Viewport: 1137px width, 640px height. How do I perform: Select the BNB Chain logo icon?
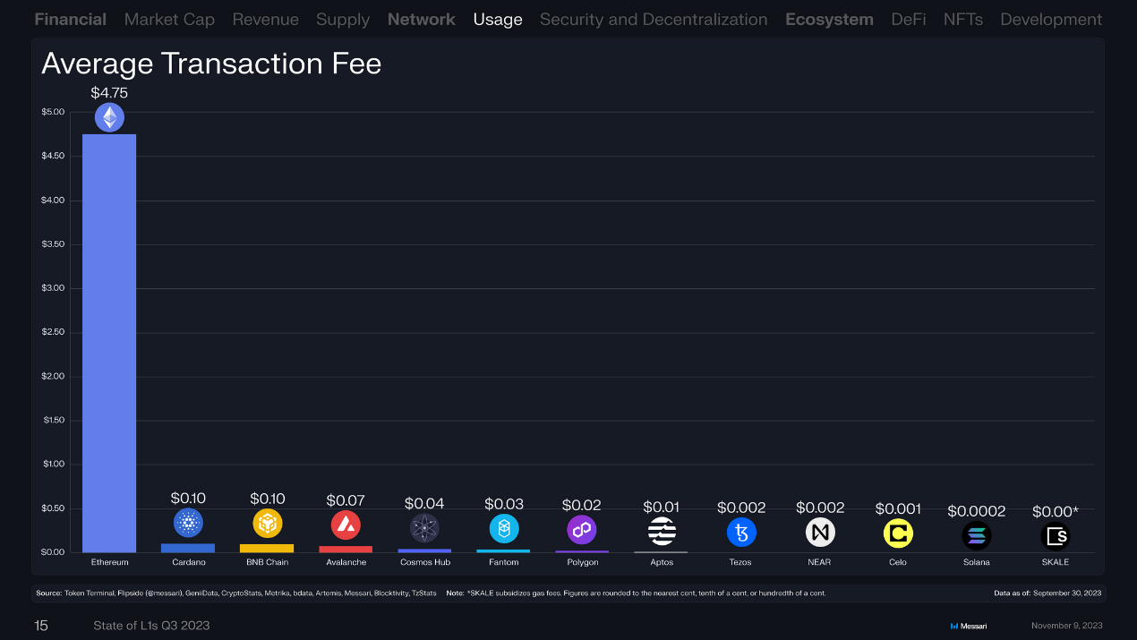pyautogui.click(x=267, y=523)
